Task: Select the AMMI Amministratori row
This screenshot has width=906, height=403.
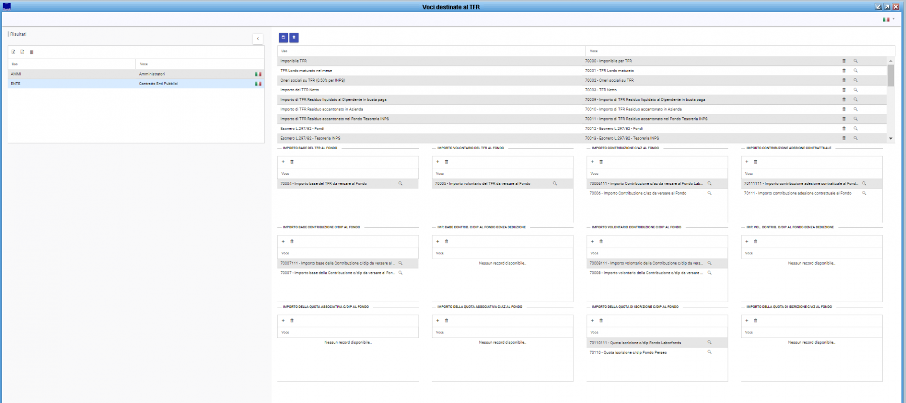Action: (x=136, y=74)
